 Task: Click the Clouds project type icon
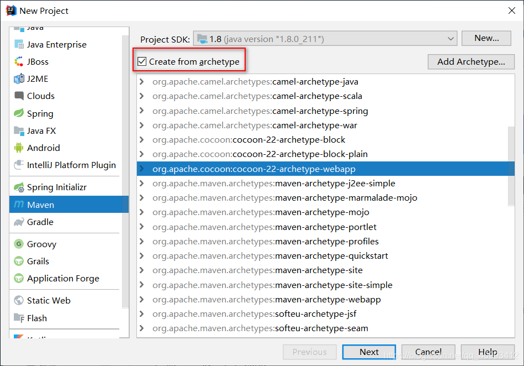coord(19,96)
